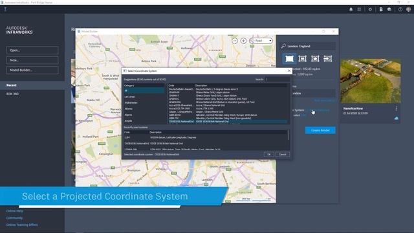The image size is (414, 233).
Task: Select the Ghana National Grid US Foot row
Action: click(228, 102)
